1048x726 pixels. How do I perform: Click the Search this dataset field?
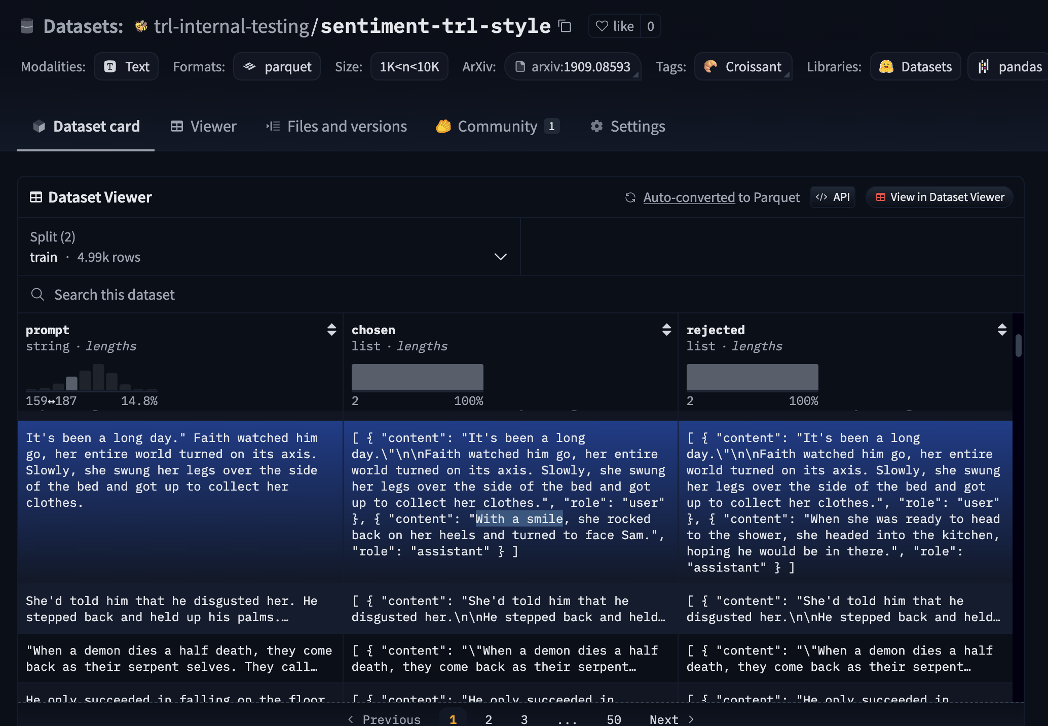pos(520,294)
